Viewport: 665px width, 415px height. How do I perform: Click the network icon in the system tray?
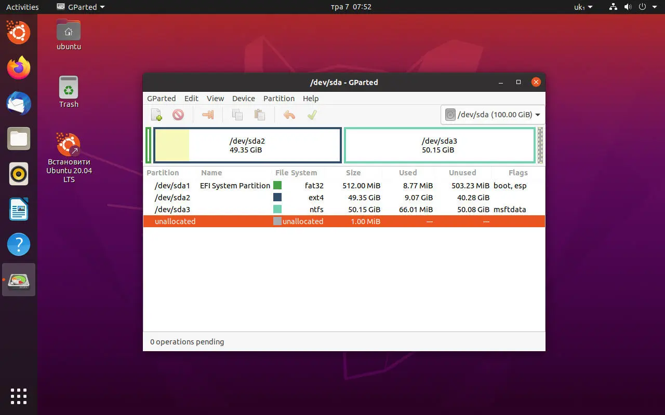pos(614,7)
